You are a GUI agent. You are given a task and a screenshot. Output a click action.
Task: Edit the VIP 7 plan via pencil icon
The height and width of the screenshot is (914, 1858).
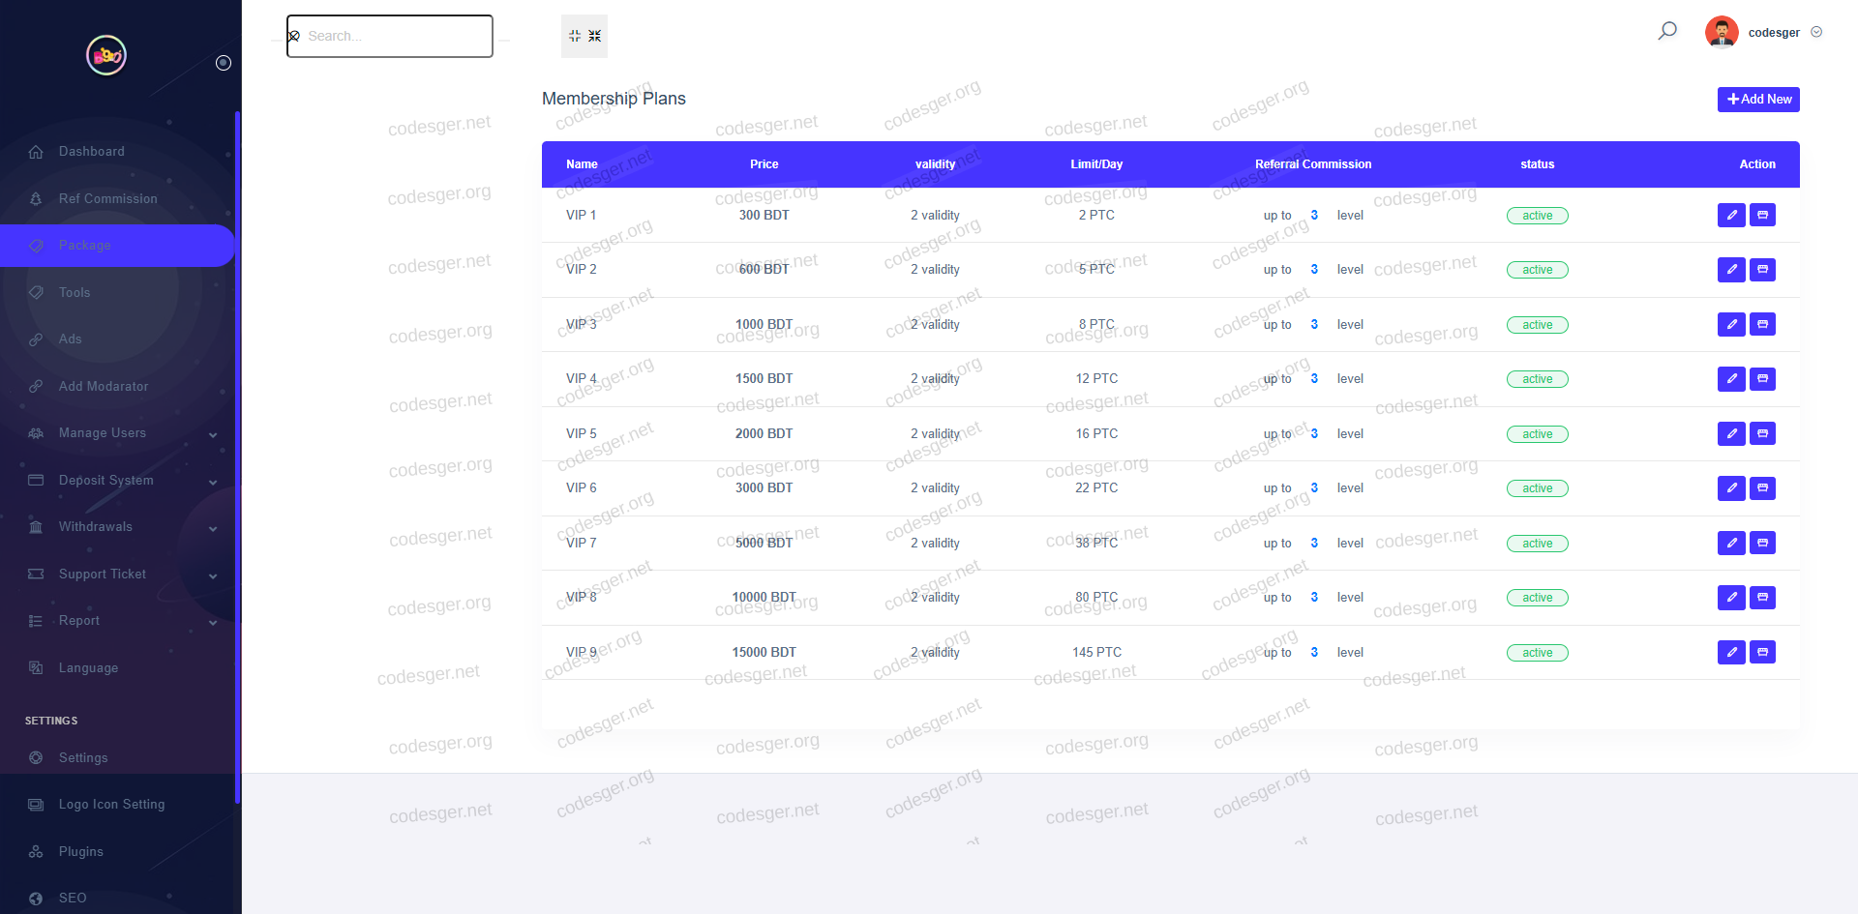point(1731,543)
